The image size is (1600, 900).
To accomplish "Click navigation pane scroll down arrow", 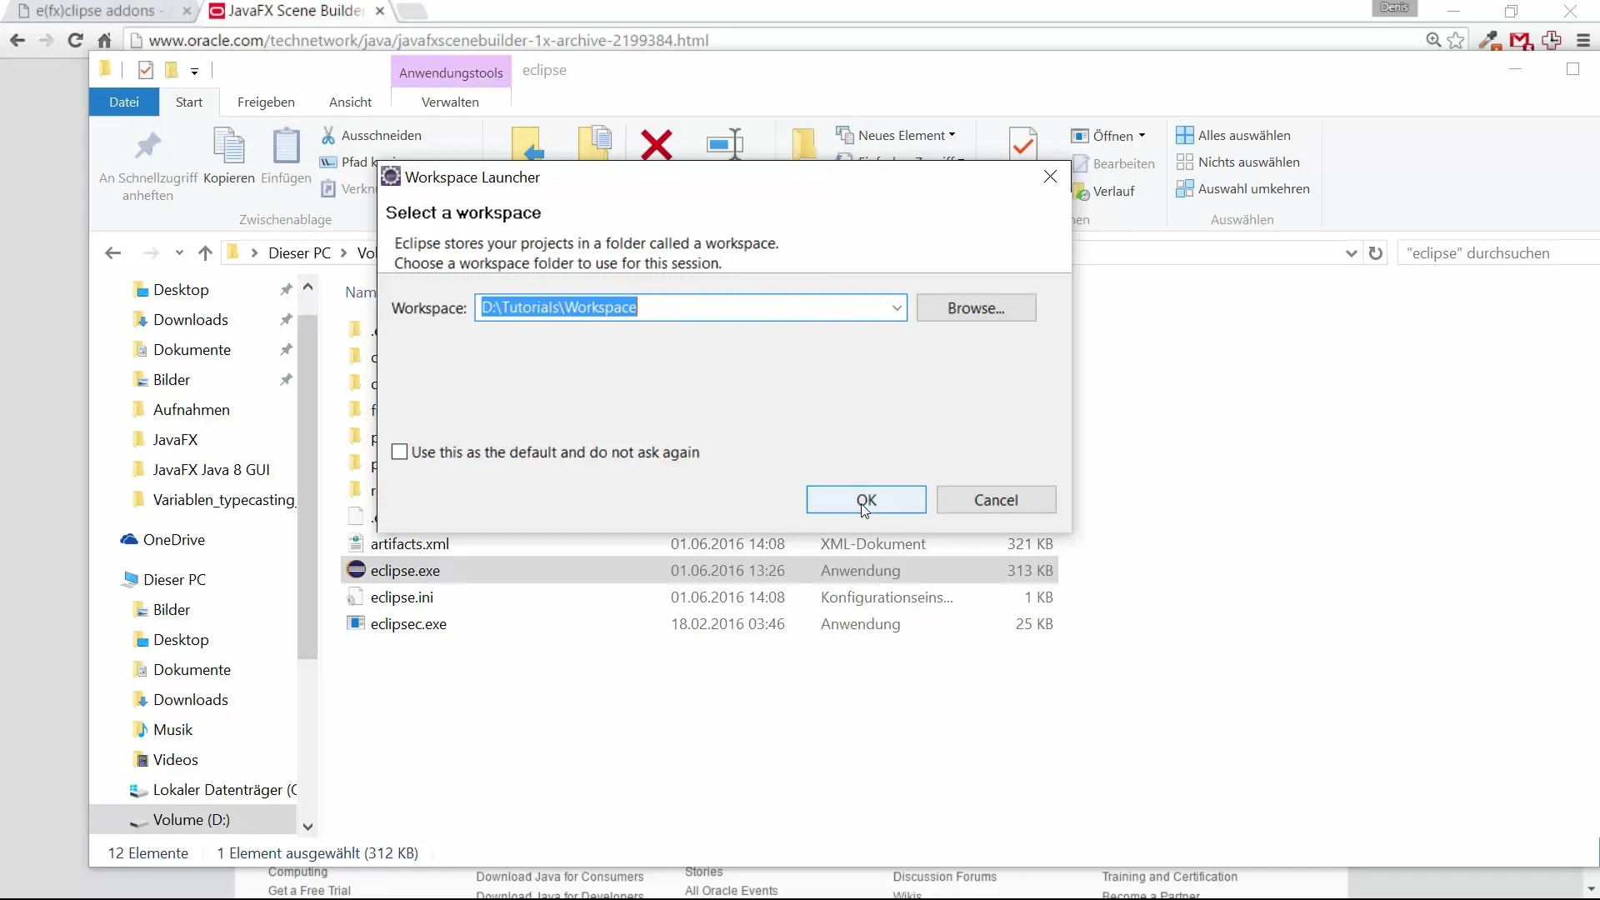I will coord(307,826).
